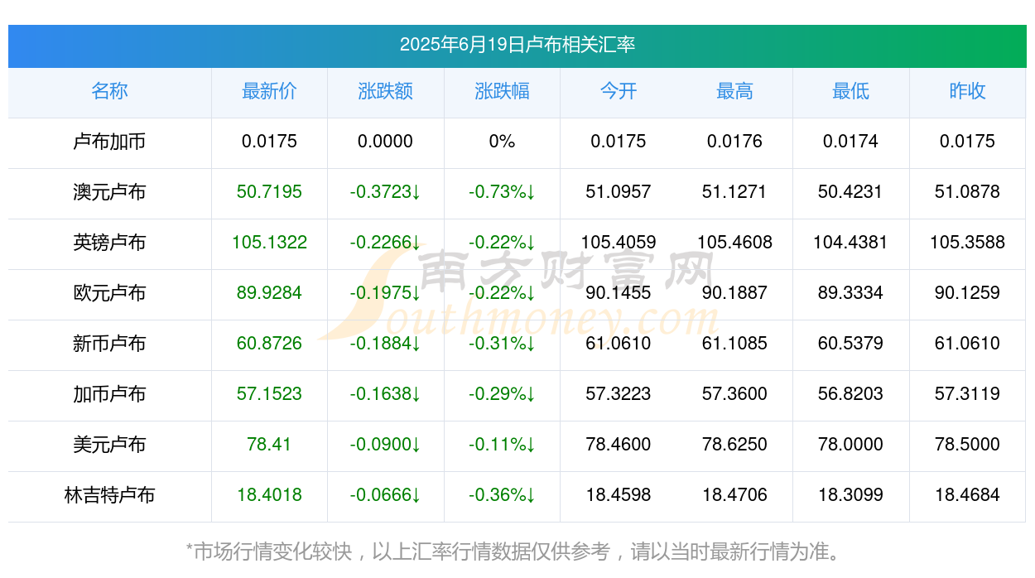Click low value 50.4231 for 澳元卢布
The width and height of the screenshot is (1035, 578).
point(851,192)
